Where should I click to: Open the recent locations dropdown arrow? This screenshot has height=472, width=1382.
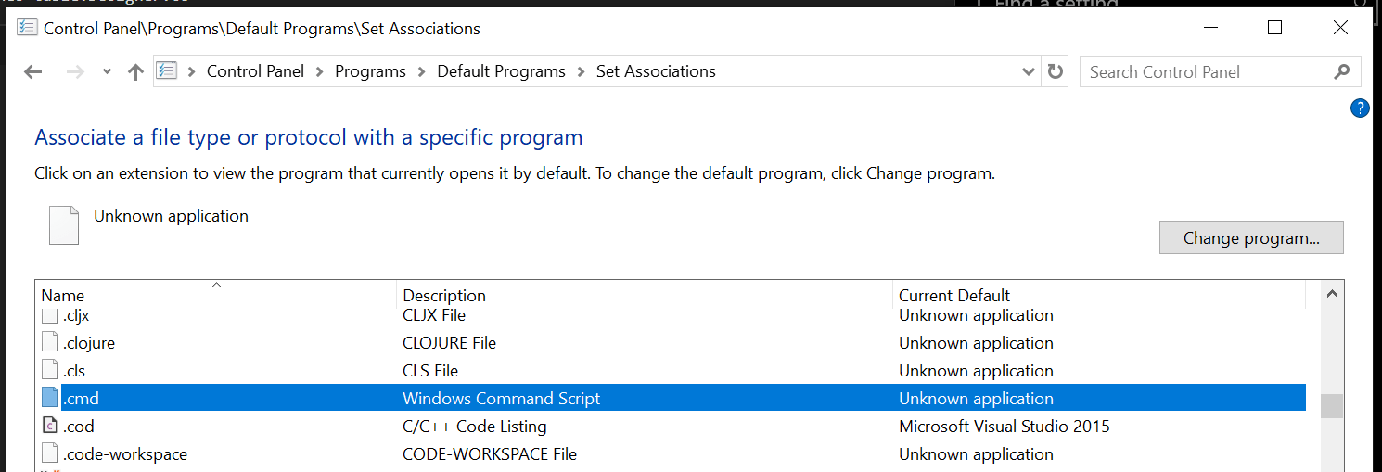coord(107,72)
